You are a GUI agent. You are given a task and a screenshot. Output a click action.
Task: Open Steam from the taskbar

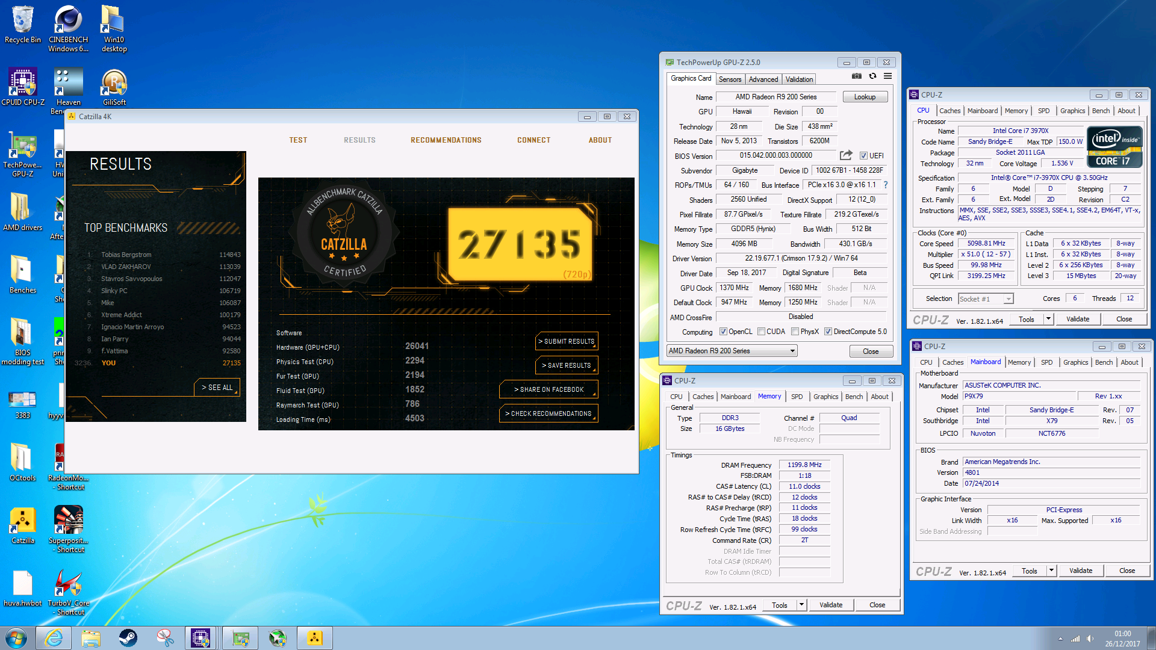(x=128, y=638)
